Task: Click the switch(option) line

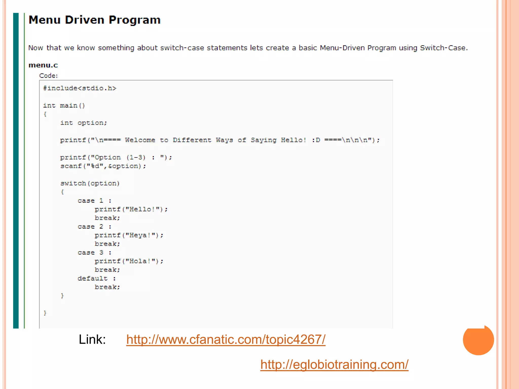Action: pos(90,183)
